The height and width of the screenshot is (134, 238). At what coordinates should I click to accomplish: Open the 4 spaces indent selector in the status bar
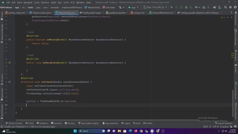[x=224, y=127]
